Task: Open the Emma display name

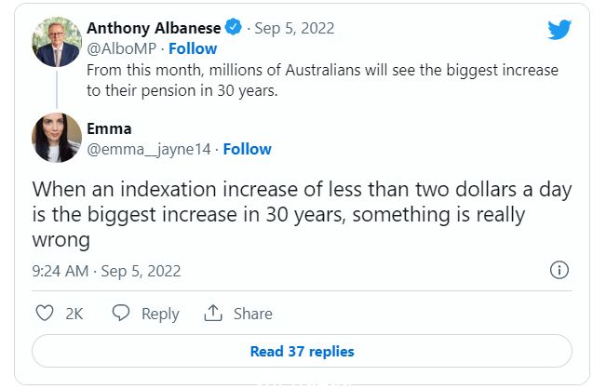Action: tap(109, 128)
